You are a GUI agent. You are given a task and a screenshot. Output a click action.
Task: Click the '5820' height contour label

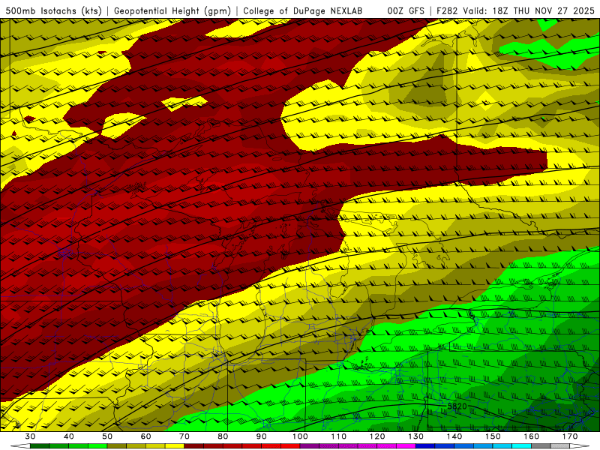(457, 406)
